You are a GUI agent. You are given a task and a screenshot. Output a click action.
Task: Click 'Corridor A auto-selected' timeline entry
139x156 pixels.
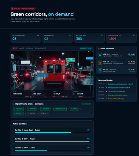pyautogui.click(x=116, y=91)
